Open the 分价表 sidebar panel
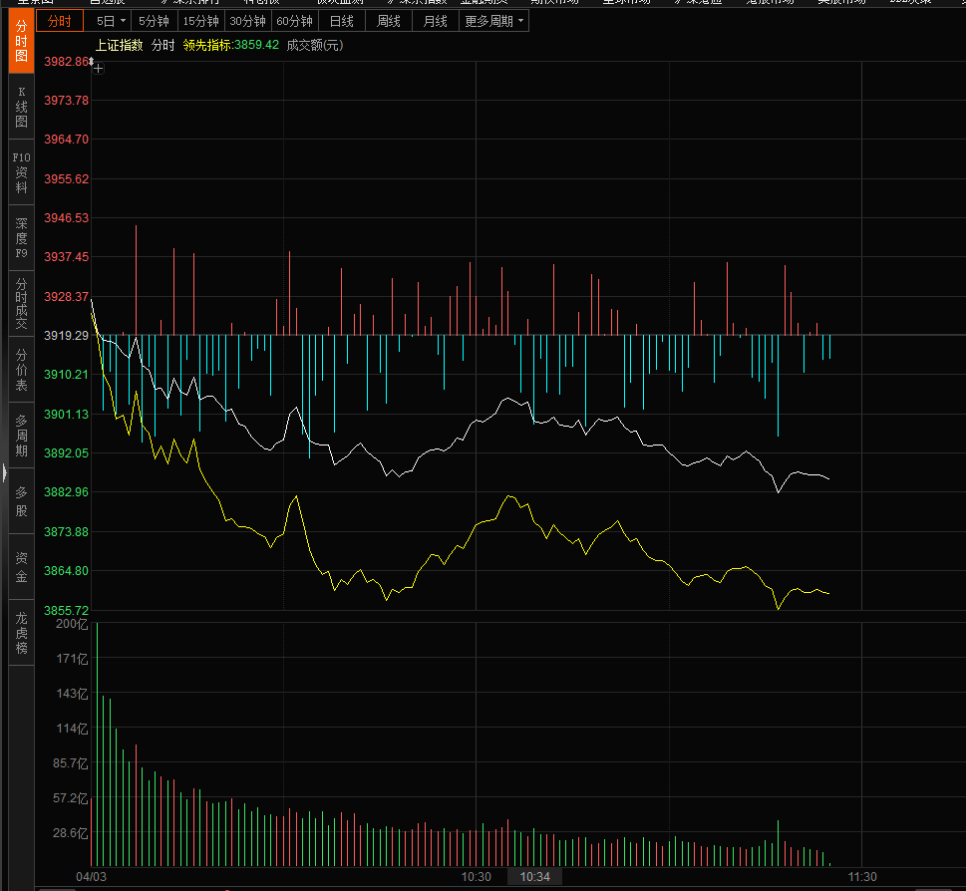The height and width of the screenshot is (891, 966). click(21, 370)
